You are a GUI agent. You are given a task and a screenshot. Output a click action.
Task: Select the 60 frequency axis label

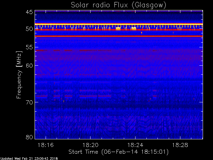click(29, 66)
